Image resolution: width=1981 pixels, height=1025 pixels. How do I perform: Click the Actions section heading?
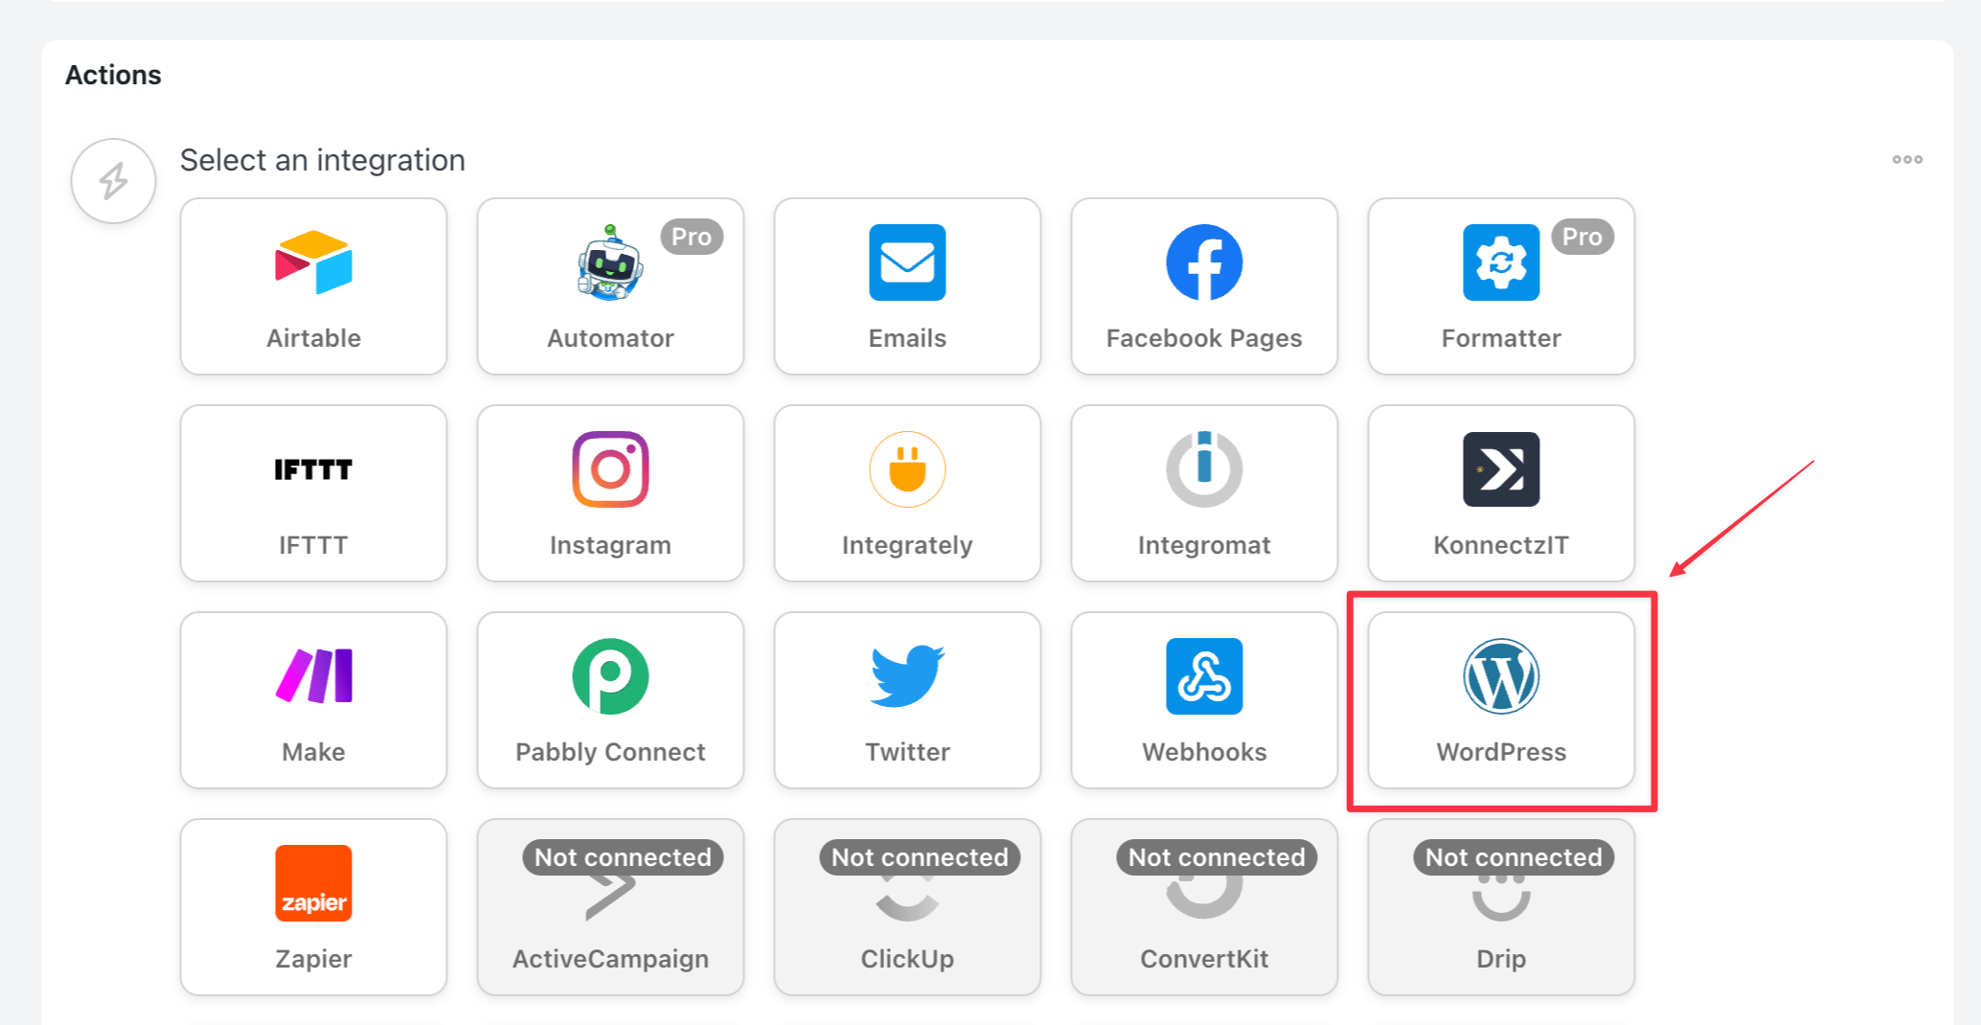(113, 75)
